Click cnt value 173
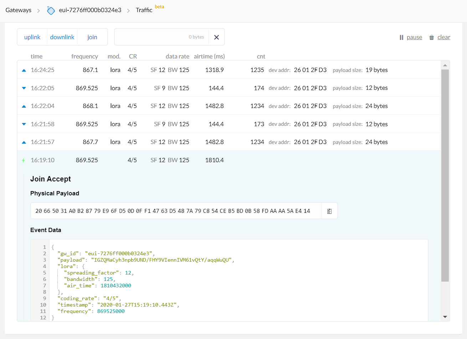467x339 pixels. tap(259, 124)
